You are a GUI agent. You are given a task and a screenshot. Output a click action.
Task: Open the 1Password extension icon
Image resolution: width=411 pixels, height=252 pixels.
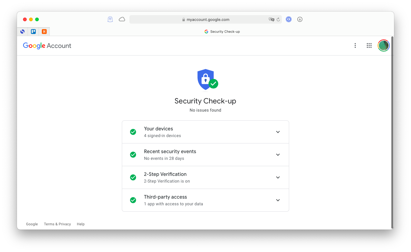pyautogui.click(x=289, y=19)
